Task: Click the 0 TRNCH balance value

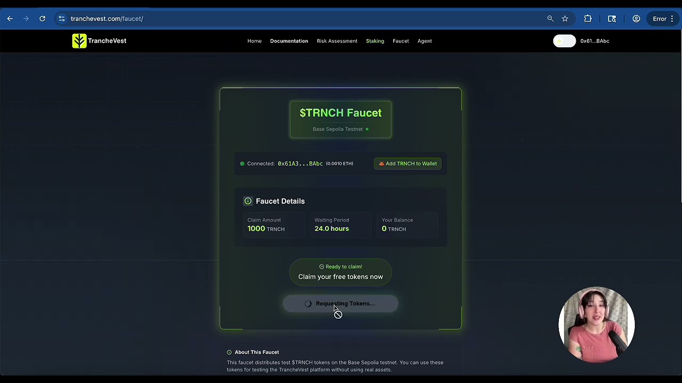Action: click(x=394, y=229)
